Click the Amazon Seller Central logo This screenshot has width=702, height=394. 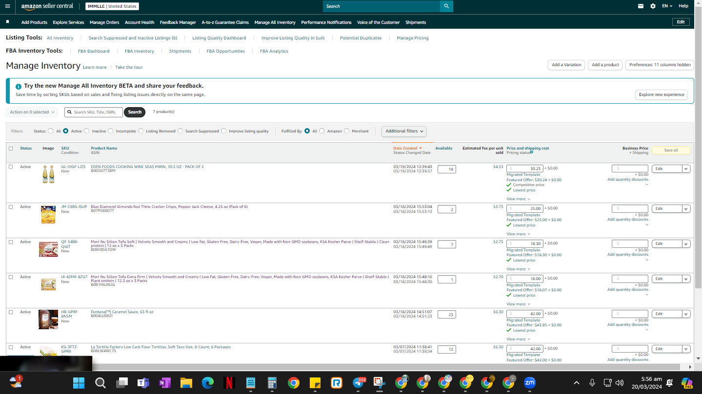pyautogui.click(x=47, y=6)
